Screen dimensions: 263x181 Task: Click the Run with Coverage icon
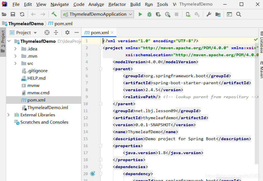point(158,15)
